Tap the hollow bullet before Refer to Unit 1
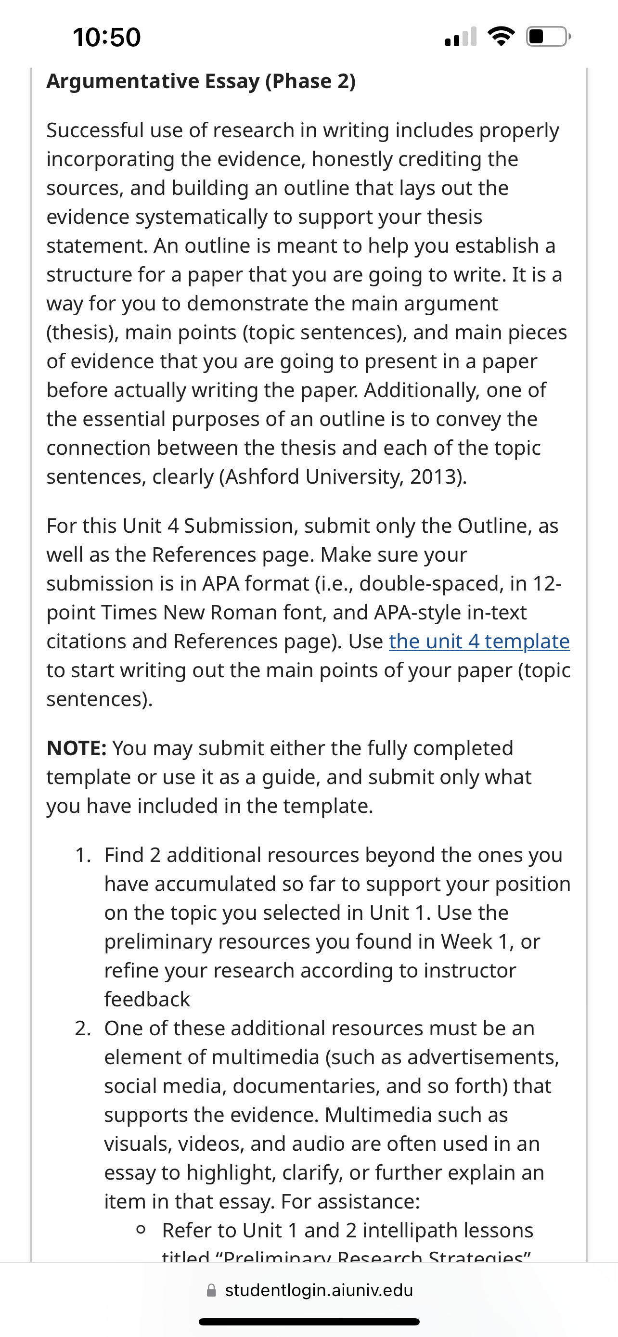This screenshot has width=618, height=1337. (140, 1230)
